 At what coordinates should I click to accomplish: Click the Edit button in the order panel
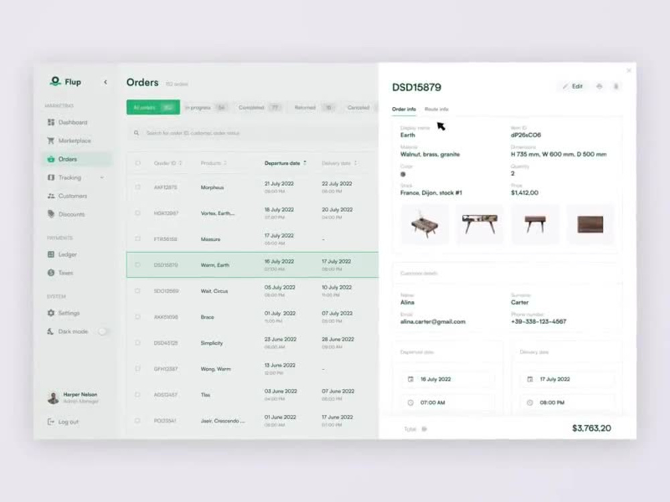[x=573, y=86]
